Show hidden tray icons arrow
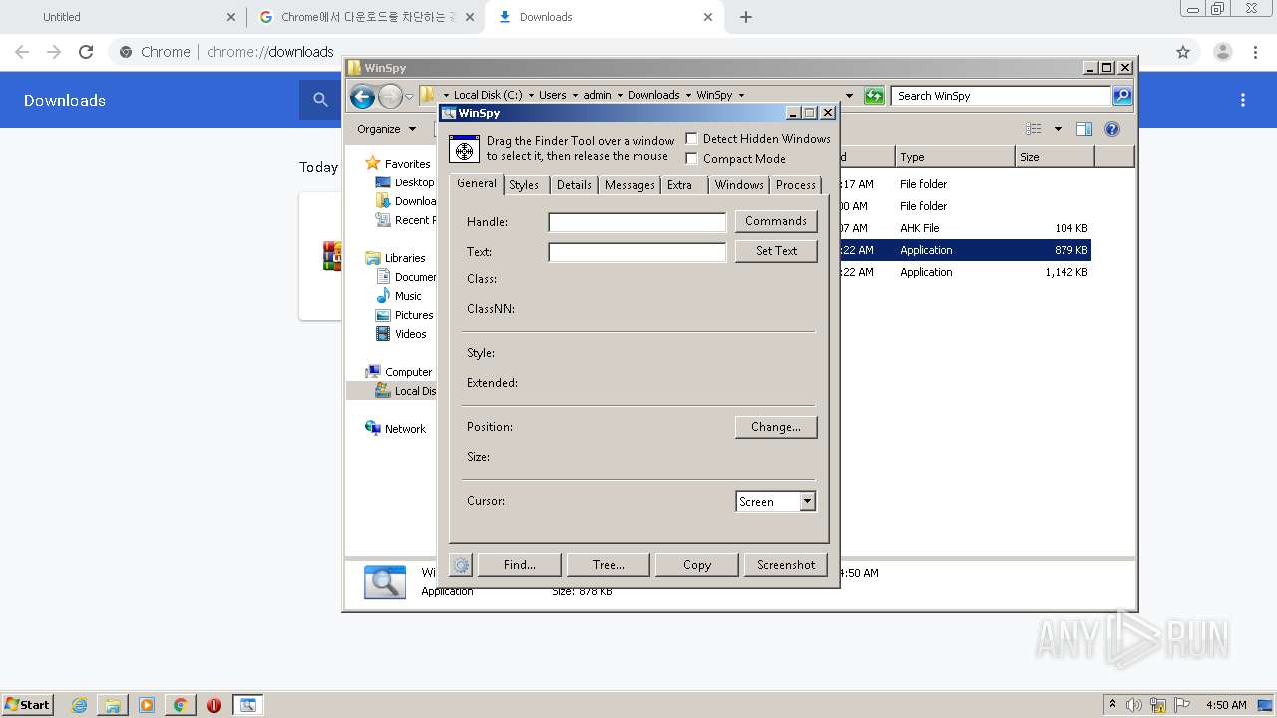The image size is (1277, 718). (x=1113, y=705)
